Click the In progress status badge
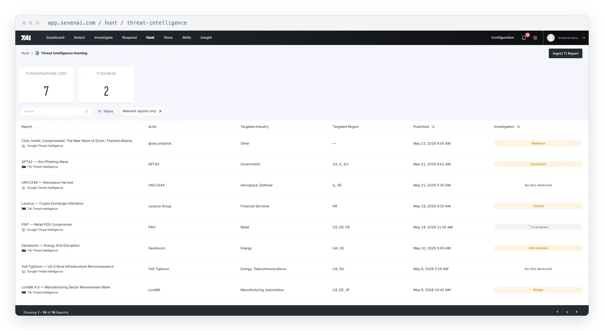The height and width of the screenshot is (331, 604). pos(538,227)
